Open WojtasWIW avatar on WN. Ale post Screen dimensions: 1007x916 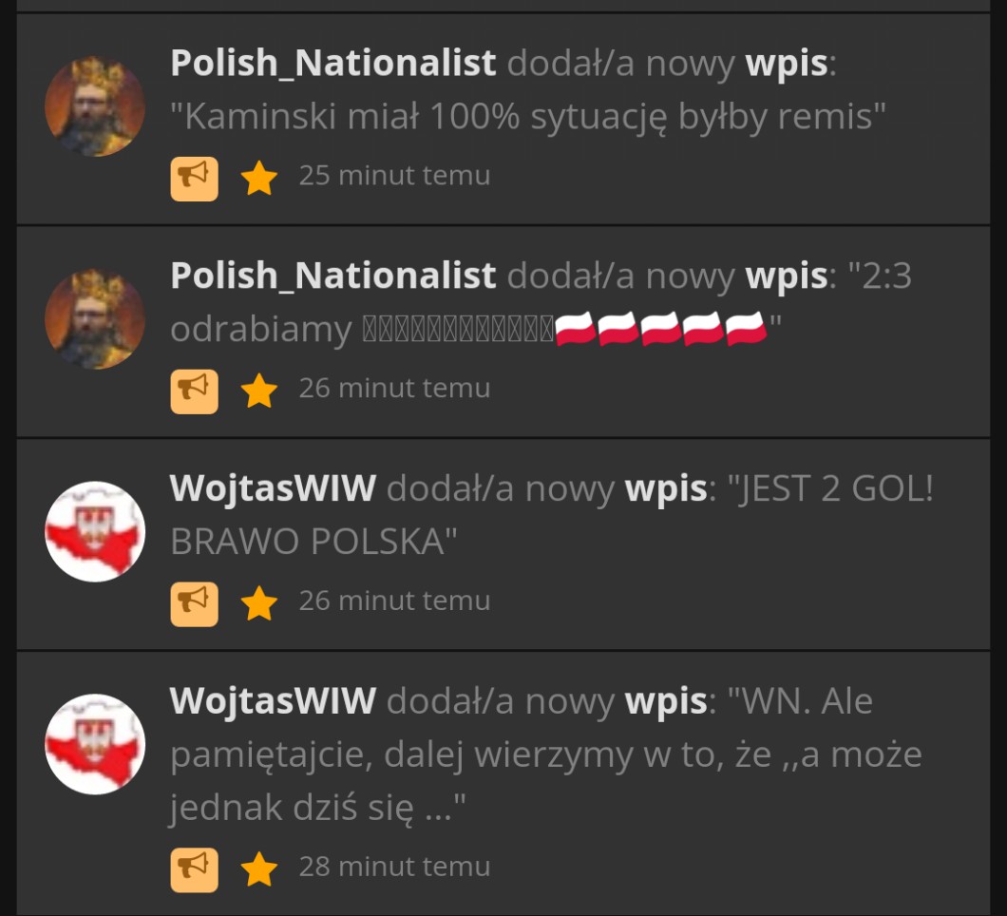pos(95,745)
